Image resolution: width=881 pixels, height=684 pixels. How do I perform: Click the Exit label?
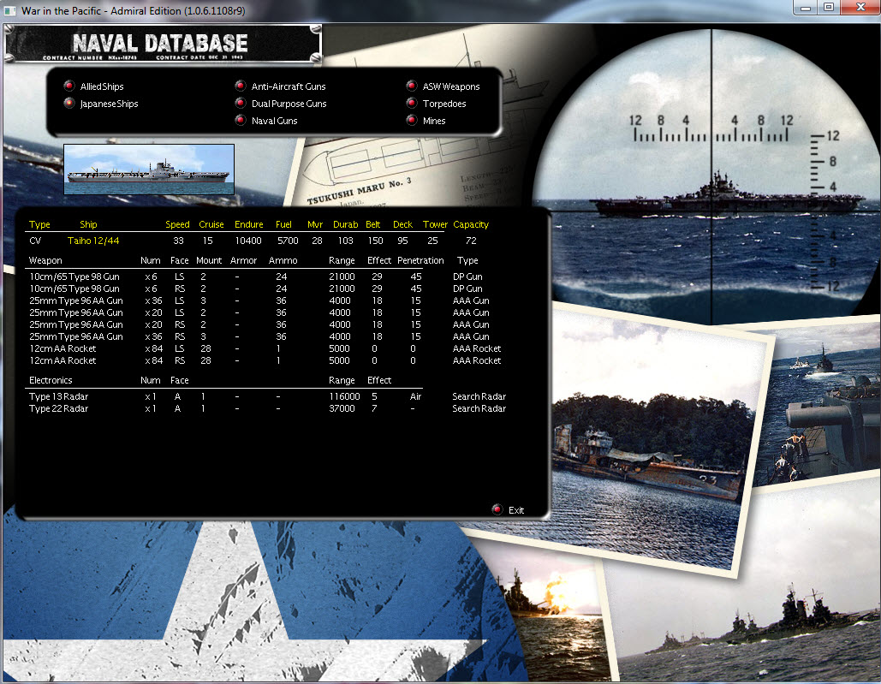click(515, 510)
